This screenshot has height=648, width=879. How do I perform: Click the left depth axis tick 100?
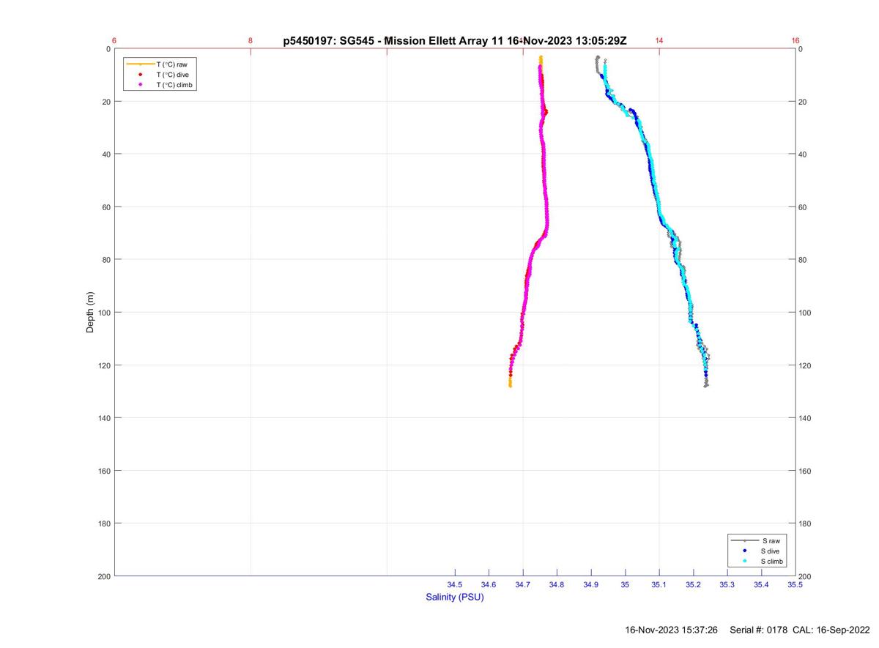pyautogui.click(x=104, y=313)
